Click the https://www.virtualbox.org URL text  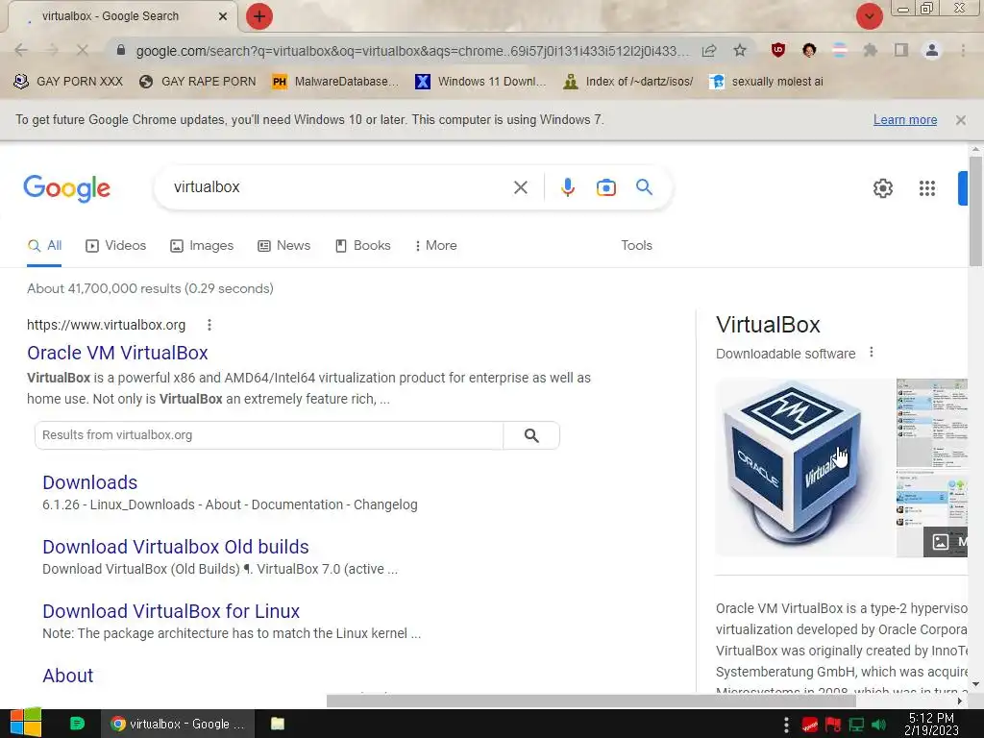106,325
